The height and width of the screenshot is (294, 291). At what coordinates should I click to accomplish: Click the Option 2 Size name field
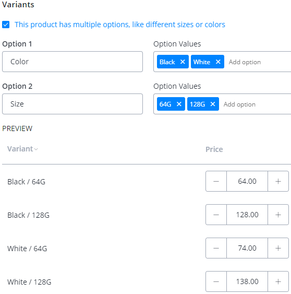point(72,104)
